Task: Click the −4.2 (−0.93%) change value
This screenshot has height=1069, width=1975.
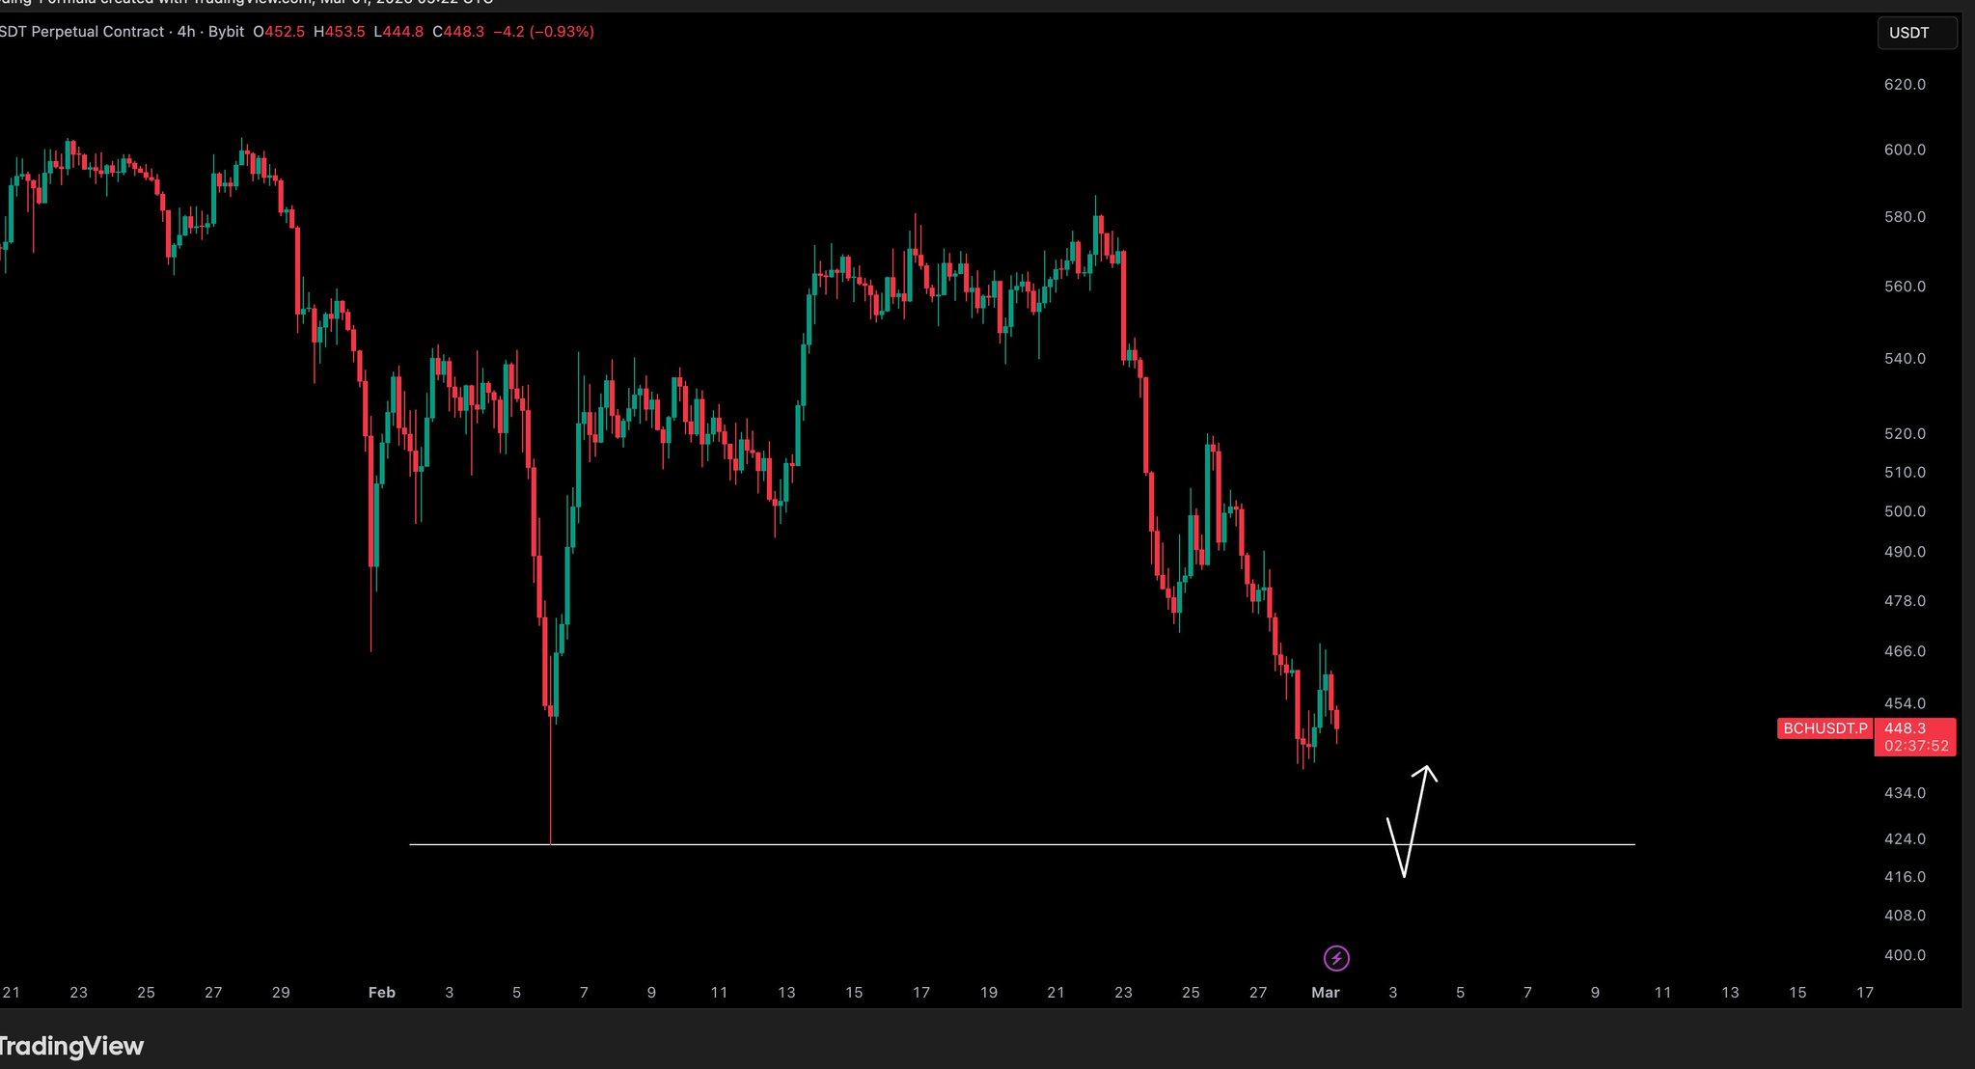Action: (543, 32)
